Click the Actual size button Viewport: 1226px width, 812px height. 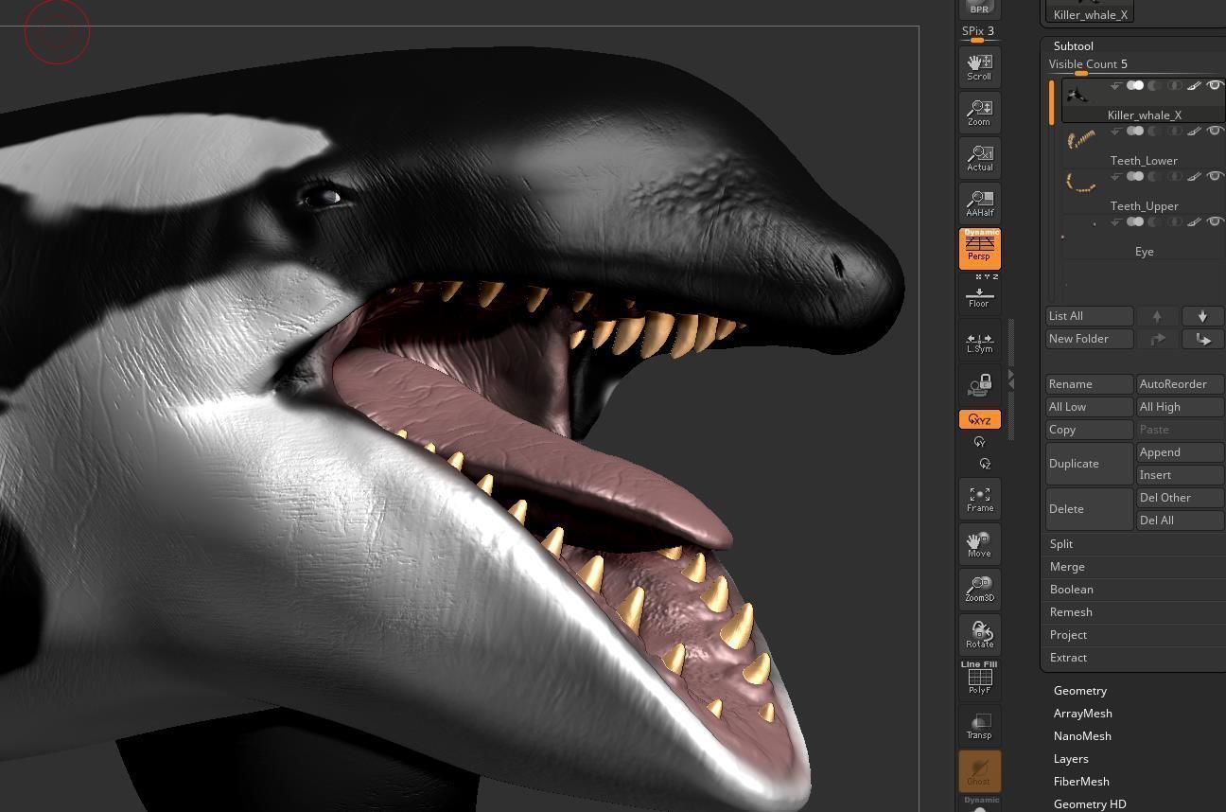[x=979, y=158]
